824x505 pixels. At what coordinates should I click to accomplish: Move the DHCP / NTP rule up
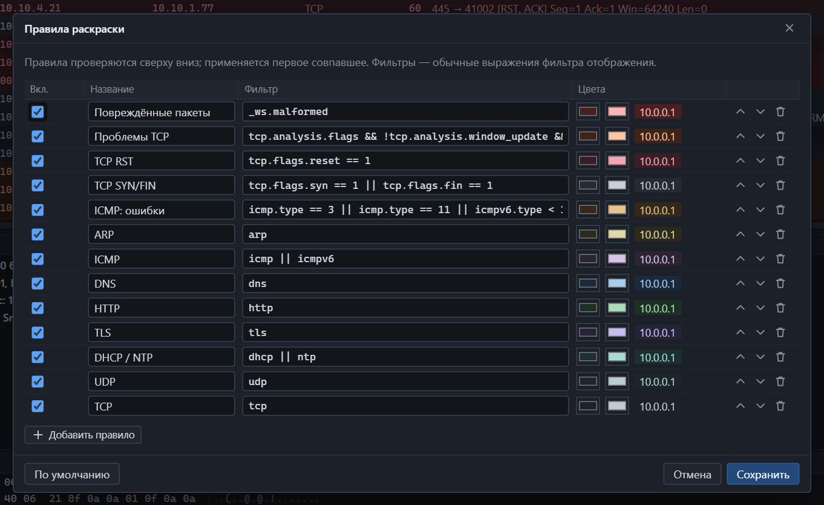coord(740,357)
